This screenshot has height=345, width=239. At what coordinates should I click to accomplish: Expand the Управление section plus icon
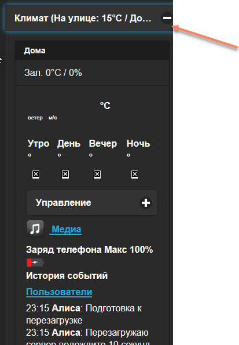pos(146,202)
